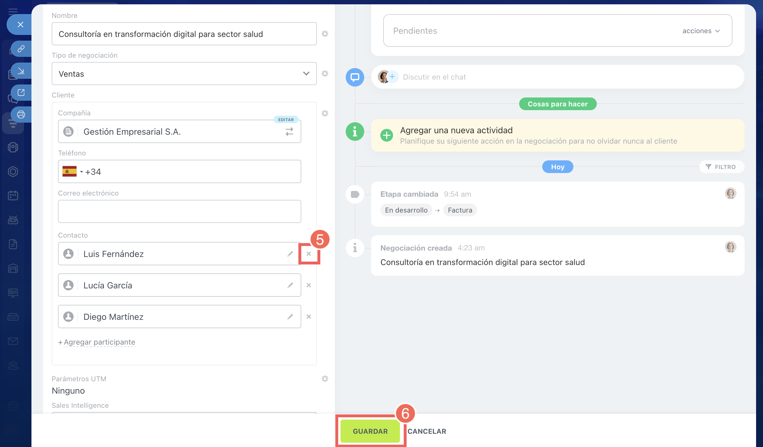
Task: Click the Cosas para hacer label
Action: [x=558, y=104]
